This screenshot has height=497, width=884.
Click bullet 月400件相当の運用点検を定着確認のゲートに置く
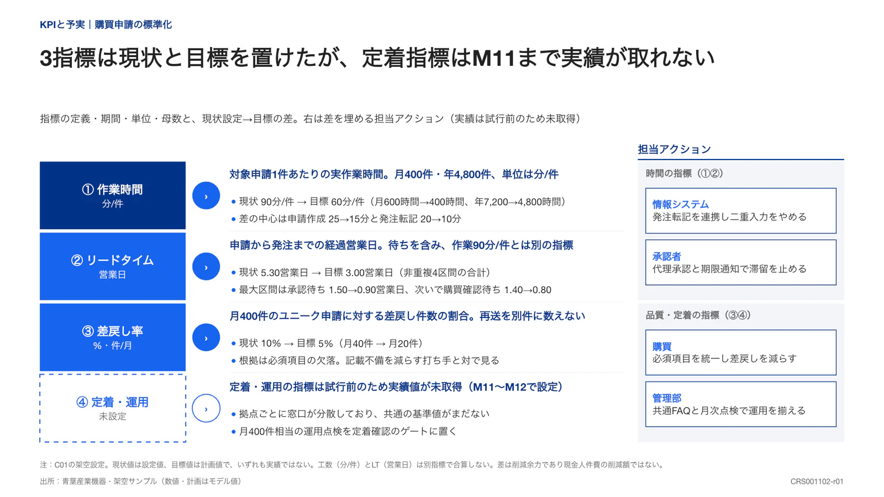tap(344, 431)
